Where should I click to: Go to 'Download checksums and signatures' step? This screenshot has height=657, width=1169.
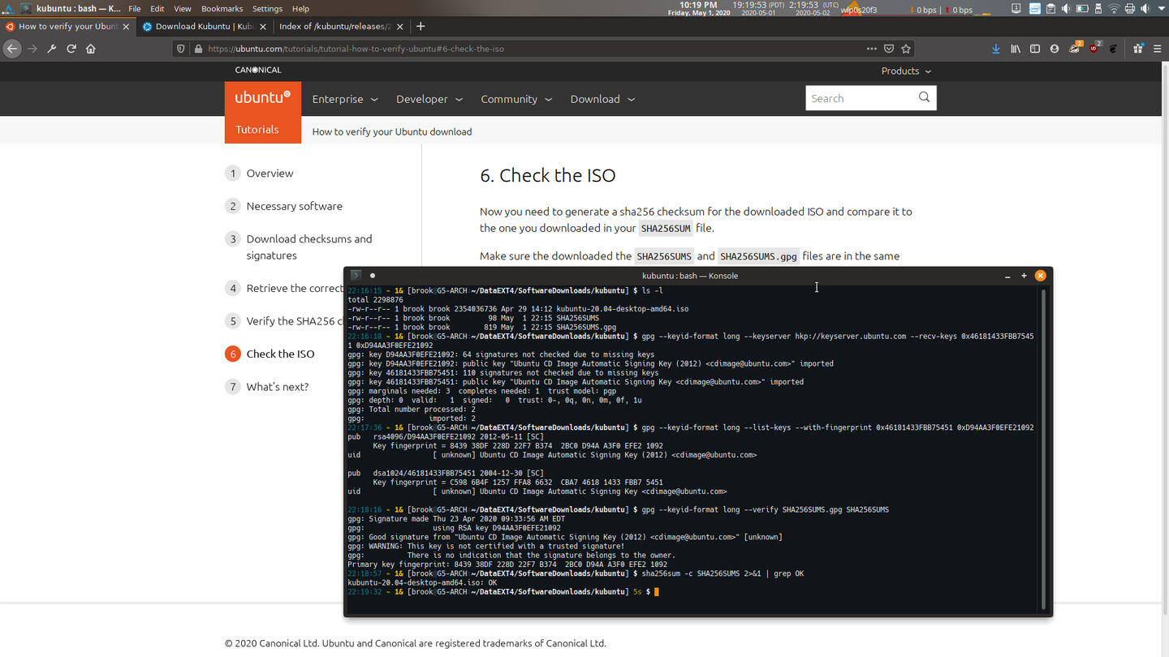coord(308,247)
